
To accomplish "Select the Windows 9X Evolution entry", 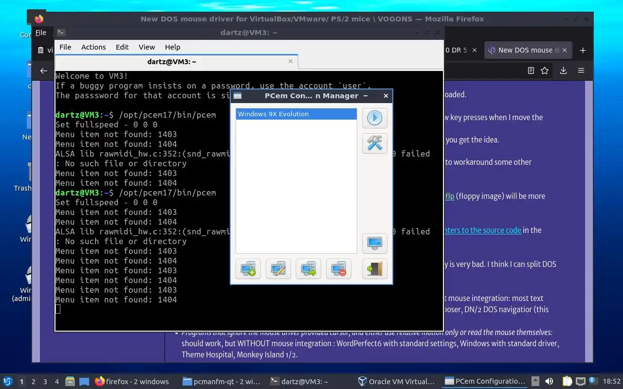I will (296, 114).
